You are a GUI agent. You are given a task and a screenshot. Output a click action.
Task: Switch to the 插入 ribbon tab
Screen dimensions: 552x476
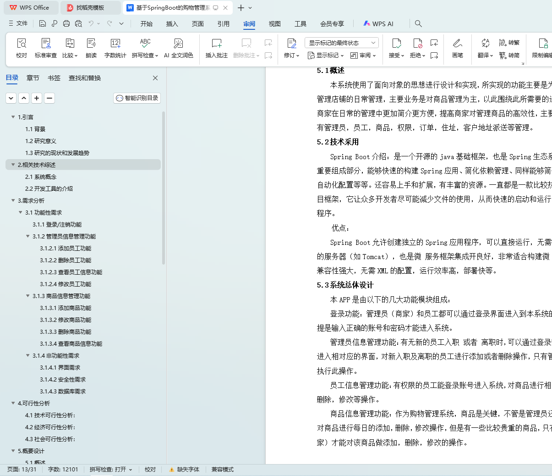(172, 23)
